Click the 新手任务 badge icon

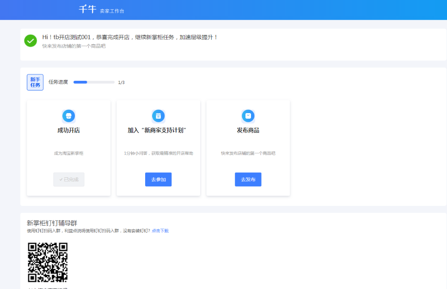point(35,82)
